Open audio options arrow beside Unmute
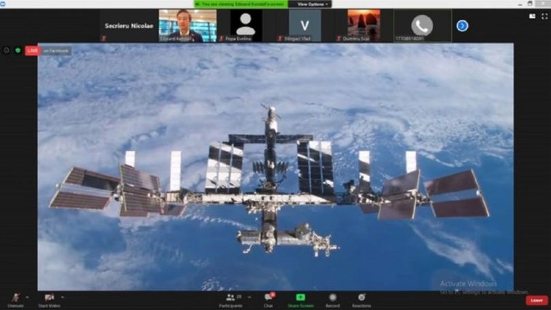Image resolution: width=551 pixels, height=310 pixels. [27, 297]
